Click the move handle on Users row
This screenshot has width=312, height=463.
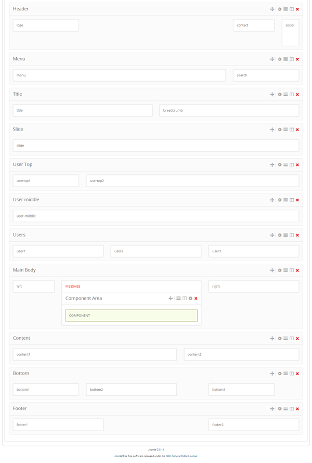point(272,235)
